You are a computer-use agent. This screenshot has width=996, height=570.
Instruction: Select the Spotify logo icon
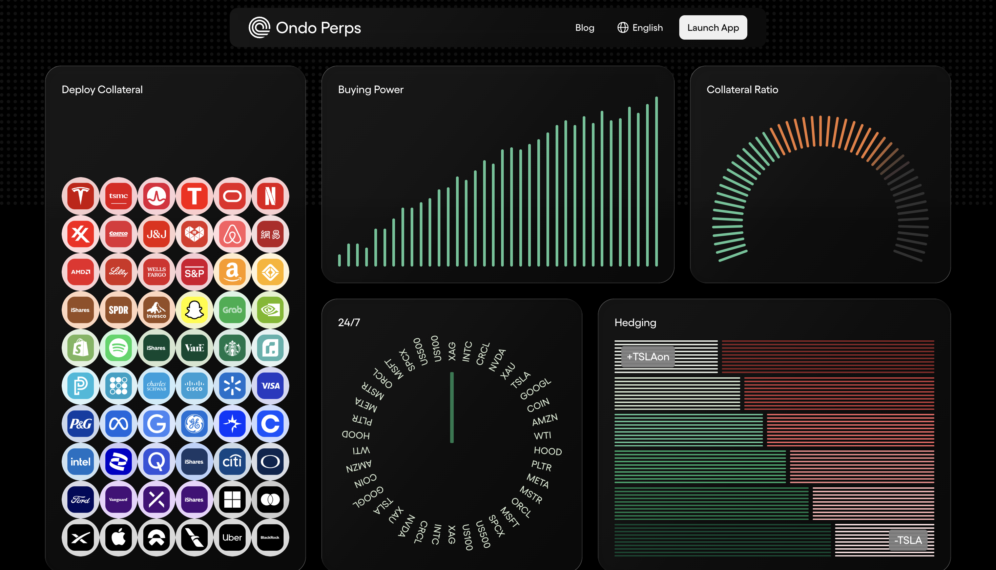point(118,347)
